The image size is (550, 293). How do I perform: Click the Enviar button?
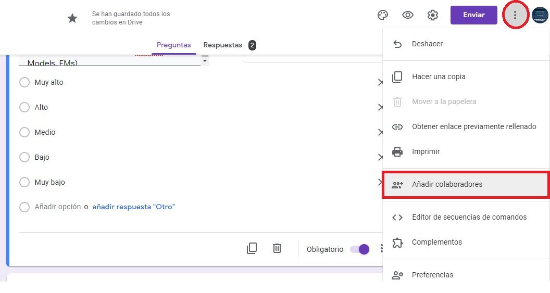473,15
